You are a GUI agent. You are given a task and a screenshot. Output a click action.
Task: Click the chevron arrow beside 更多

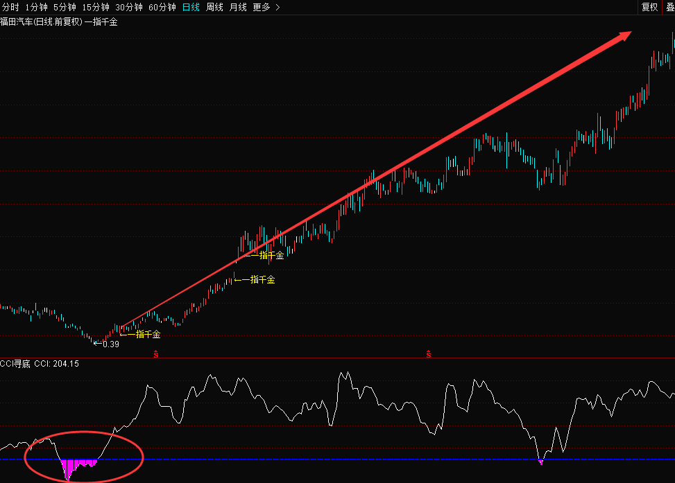pyautogui.click(x=277, y=8)
